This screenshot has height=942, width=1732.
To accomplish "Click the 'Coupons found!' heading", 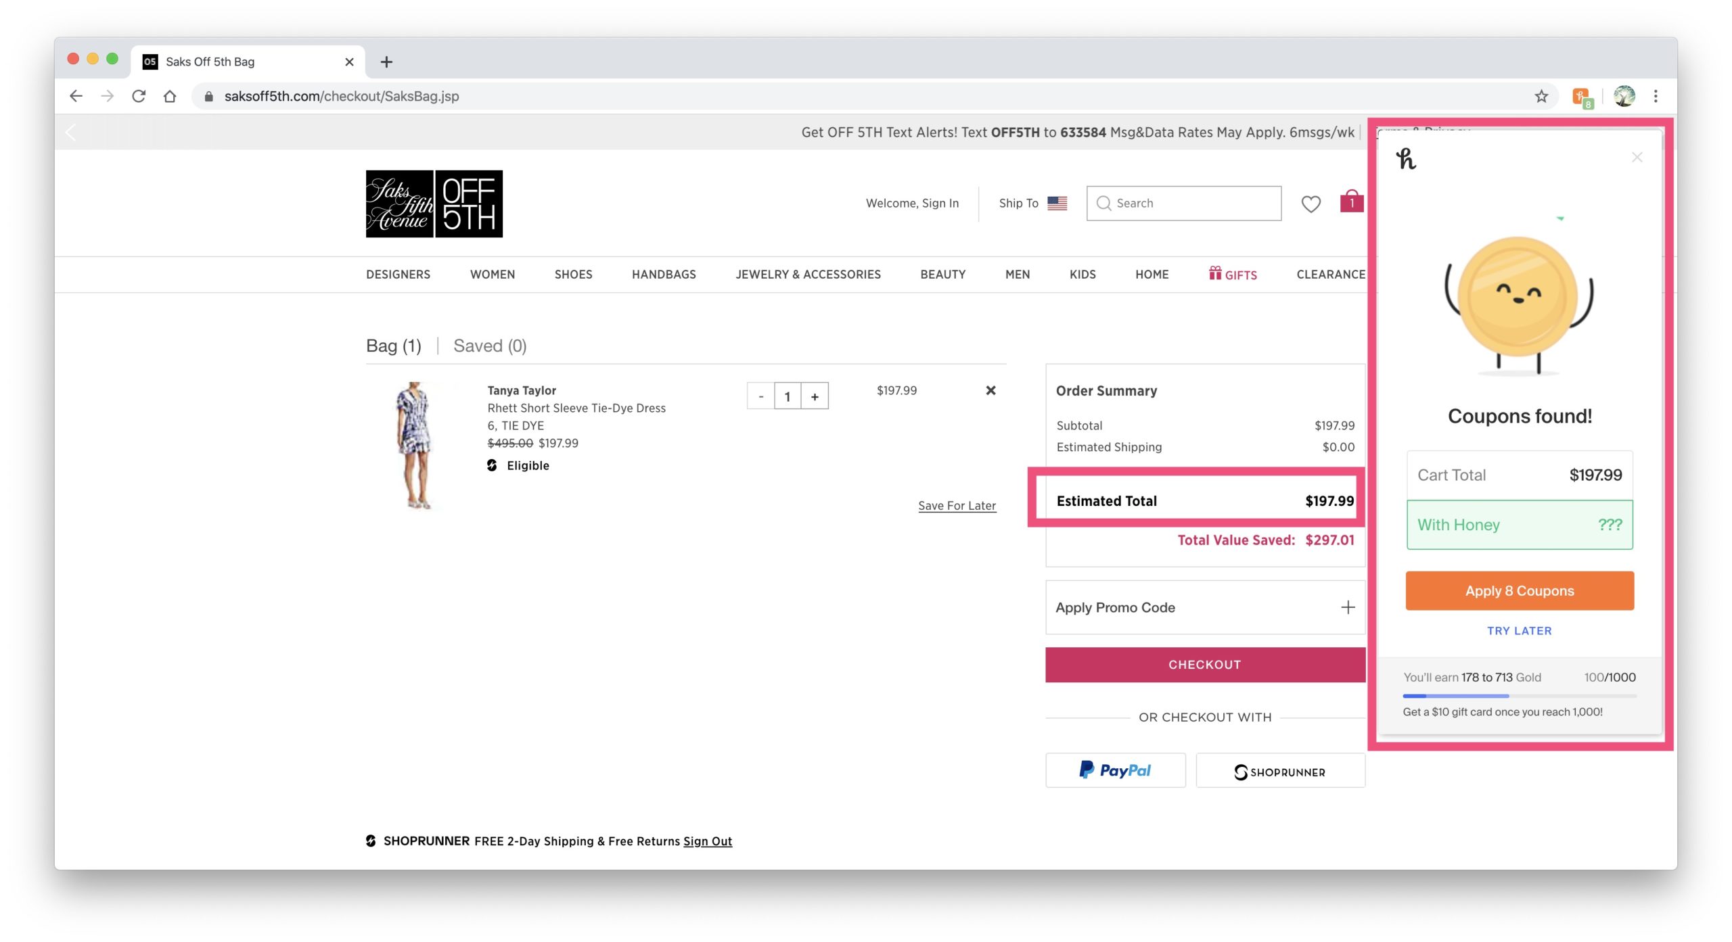I will coord(1520,417).
